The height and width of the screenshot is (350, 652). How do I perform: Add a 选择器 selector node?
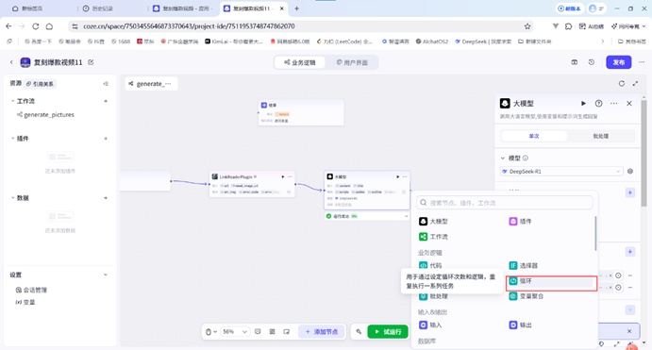click(524, 266)
